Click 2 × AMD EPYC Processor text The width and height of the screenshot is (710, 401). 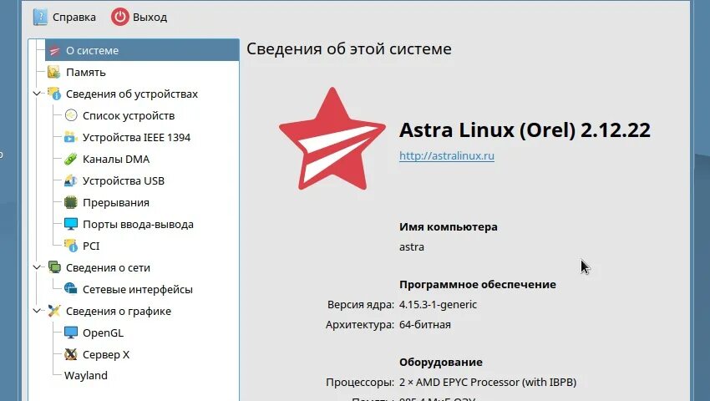pos(488,382)
